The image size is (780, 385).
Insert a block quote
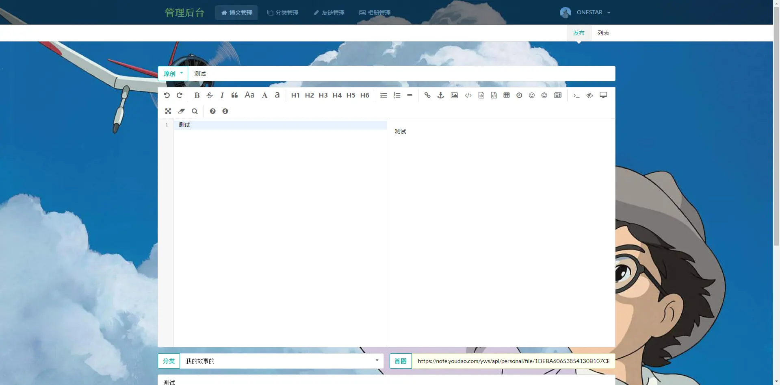click(x=234, y=95)
